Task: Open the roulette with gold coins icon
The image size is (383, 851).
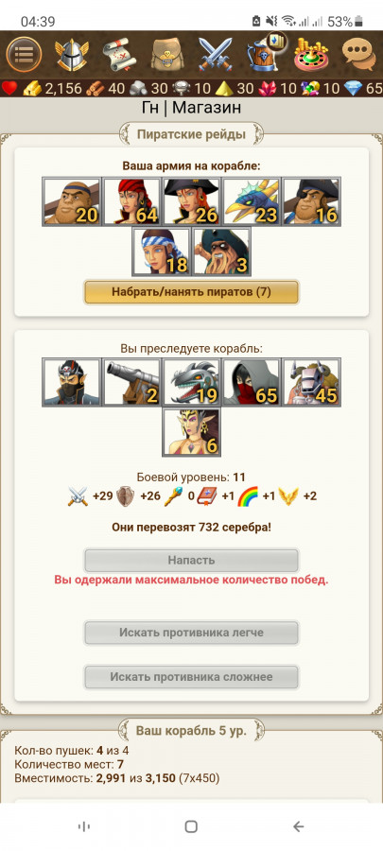Action: tap(311, 54)
